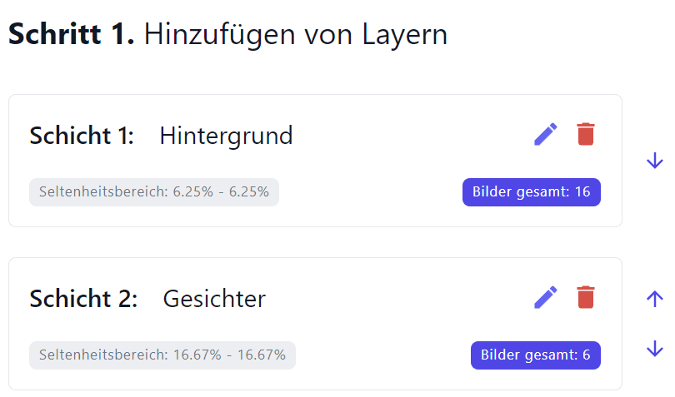Edit the Gesichter layer with pencil icon
The height and width of the screenshot is (397, 675).
click(x=546, y=298)
